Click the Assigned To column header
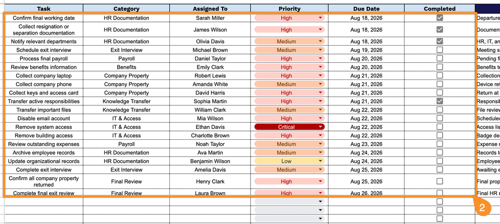500x224 pixels. pyautogui.click(x=210, y=9)
